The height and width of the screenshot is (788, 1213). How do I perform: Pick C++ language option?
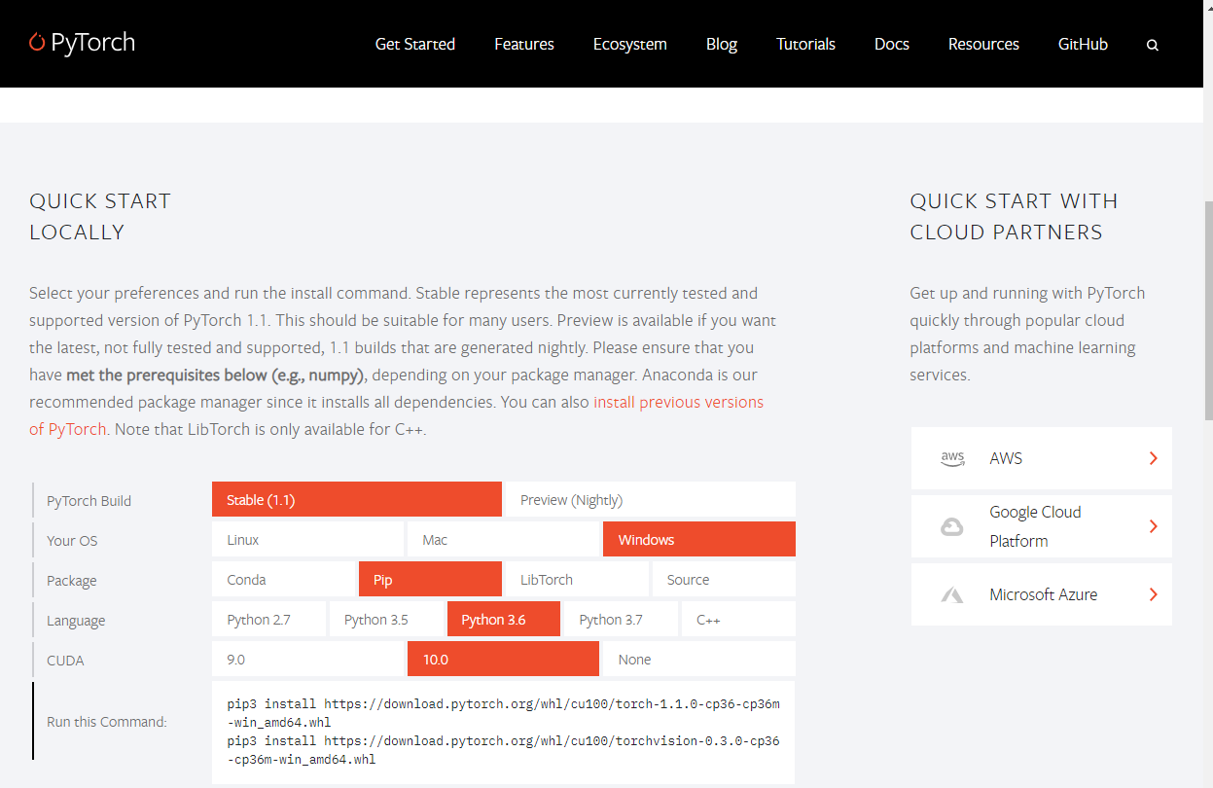[x=738, y=619]
